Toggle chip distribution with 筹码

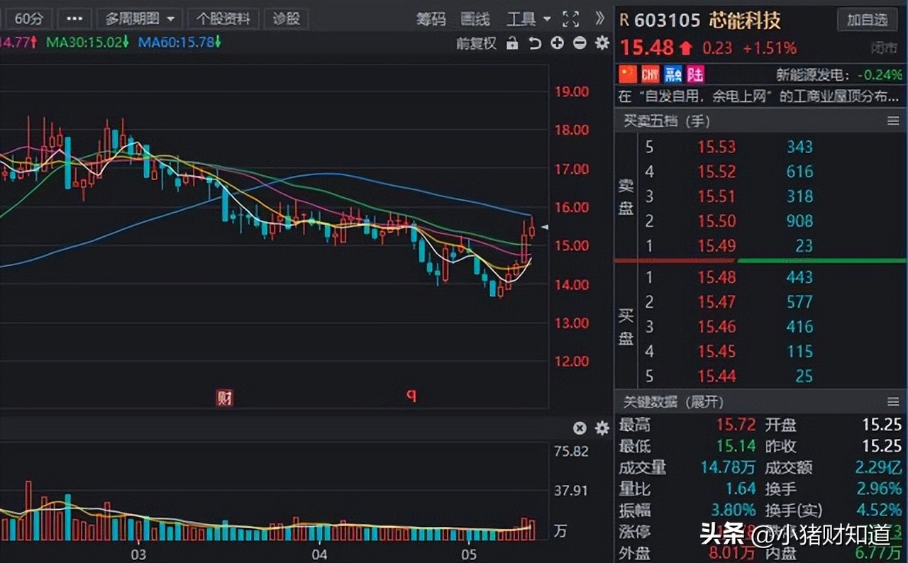point(433,19)
